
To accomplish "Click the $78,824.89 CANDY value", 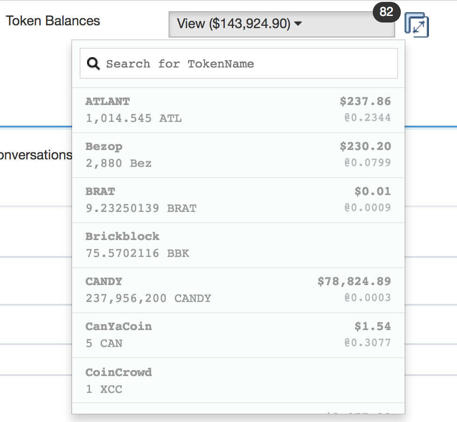I will click(354, 281).
